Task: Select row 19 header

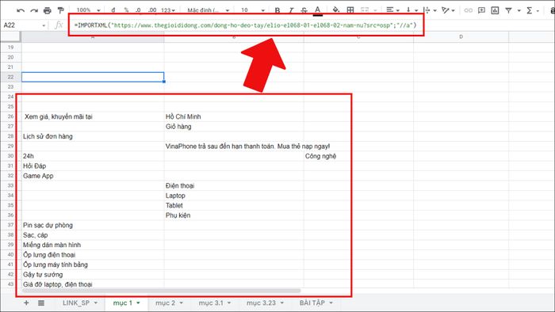Action: (10, 47)
